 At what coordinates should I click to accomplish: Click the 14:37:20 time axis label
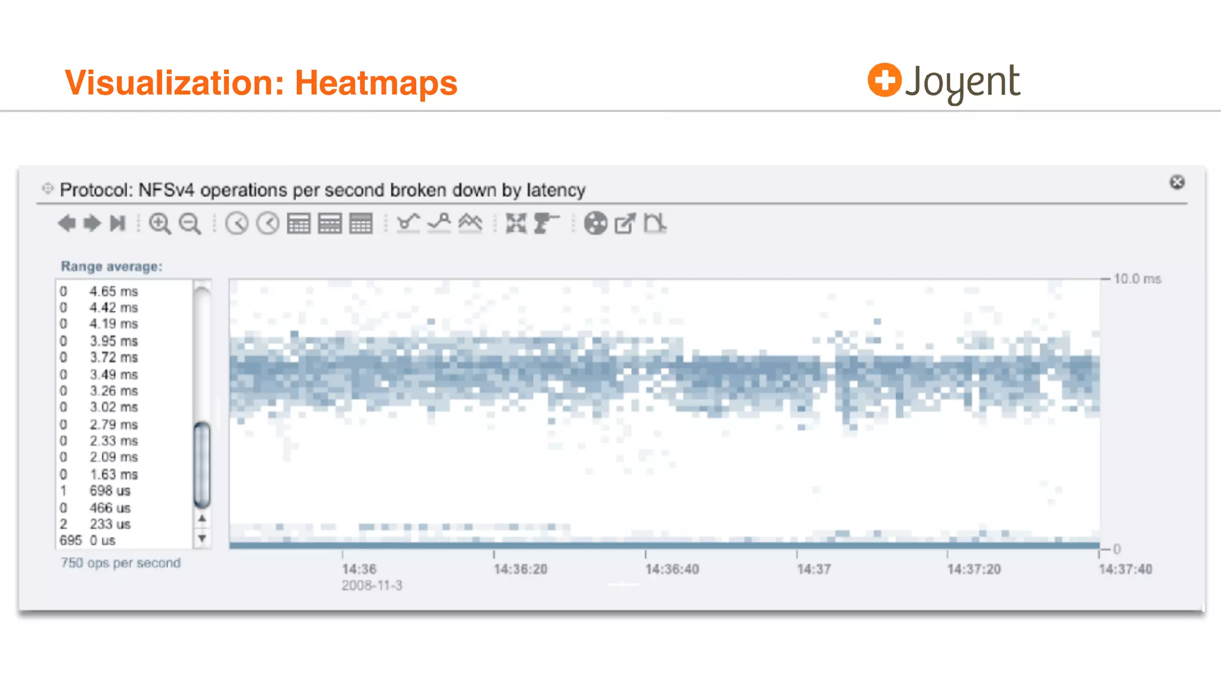point(974,569)
